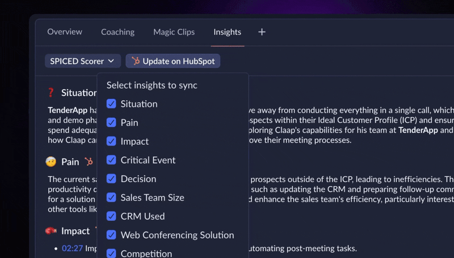This screenshot has width=454, height=258.
Task: Switch to the Overview tab
Action: point(65,32)
